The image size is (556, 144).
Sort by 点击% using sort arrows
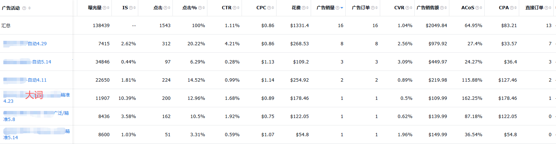pos(203,8)
